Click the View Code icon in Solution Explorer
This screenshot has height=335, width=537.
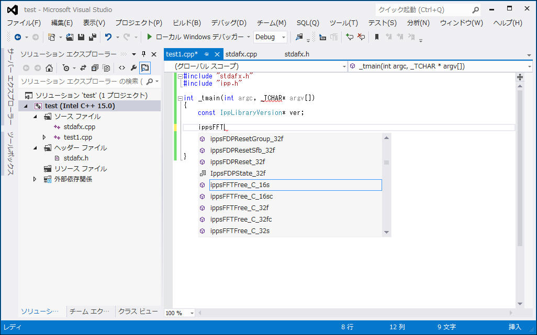[122, 68]
